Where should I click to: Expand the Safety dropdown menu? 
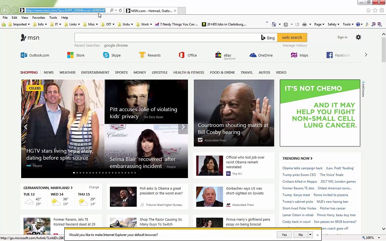pyautogui.click(x=333, y=24)
